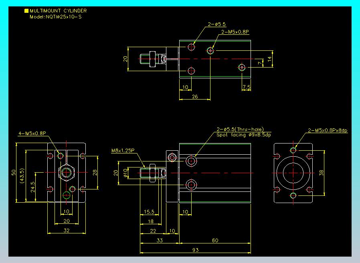Click the 60 body length dimension

pos(215,240)
